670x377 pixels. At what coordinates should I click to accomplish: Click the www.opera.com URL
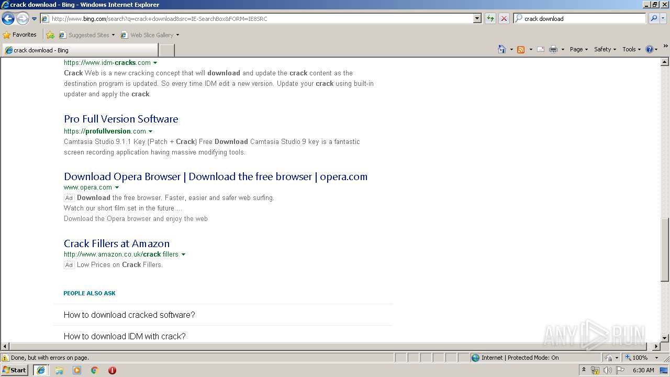(88, 187)
